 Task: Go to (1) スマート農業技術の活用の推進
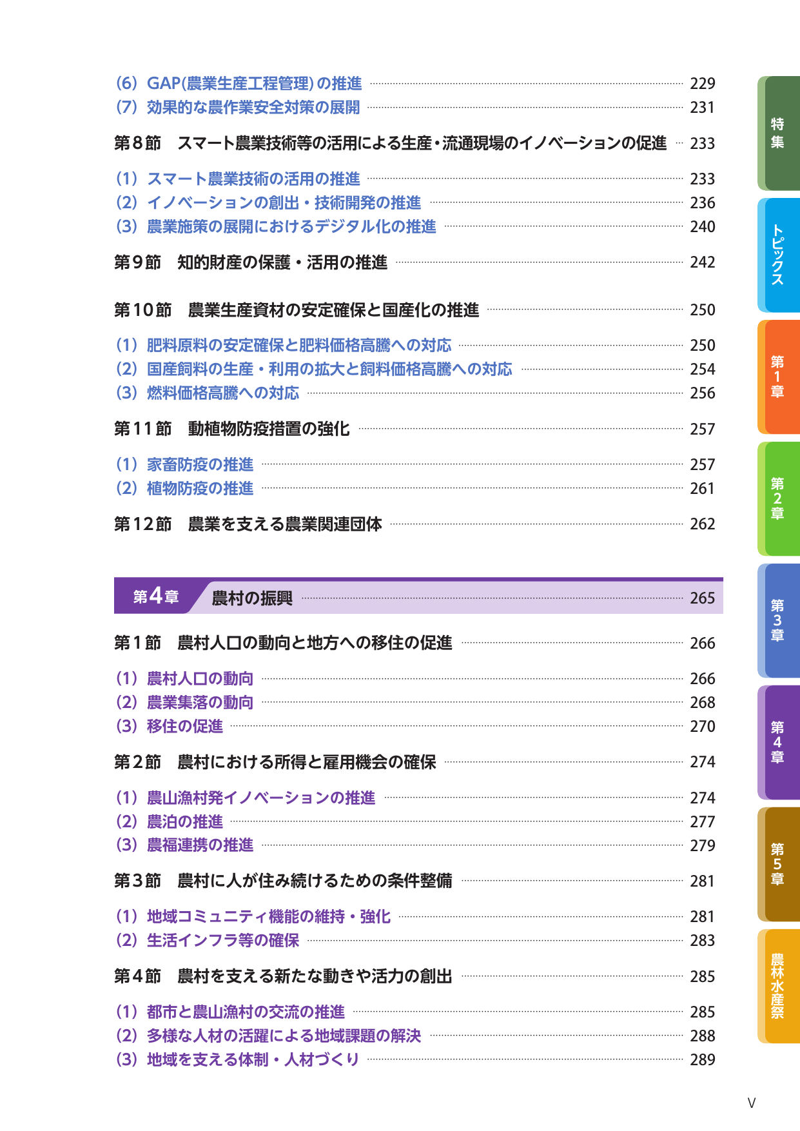237,179
